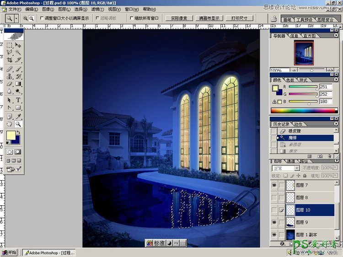The width and height of the screenshot is (343, 257).
Task: Select the Magic Wand tool
Action: (18, 53)
